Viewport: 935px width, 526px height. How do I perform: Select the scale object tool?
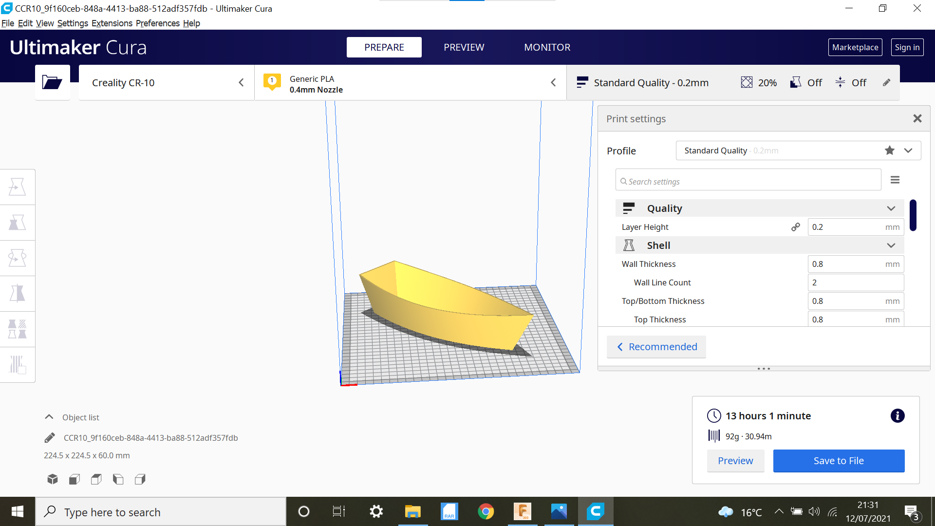point(18,221)
